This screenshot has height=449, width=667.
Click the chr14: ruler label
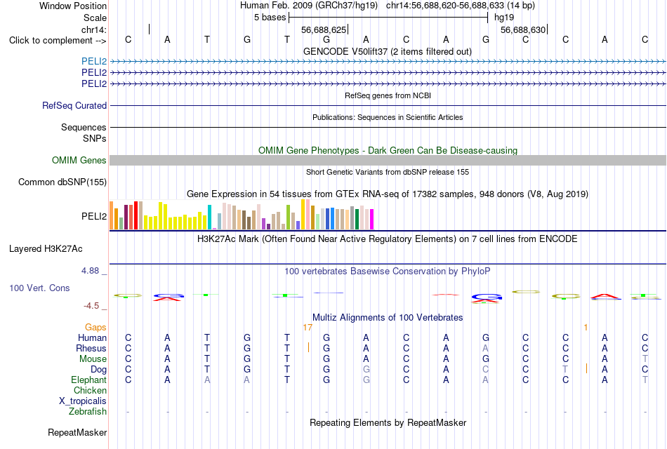click(x=94, y=29)
